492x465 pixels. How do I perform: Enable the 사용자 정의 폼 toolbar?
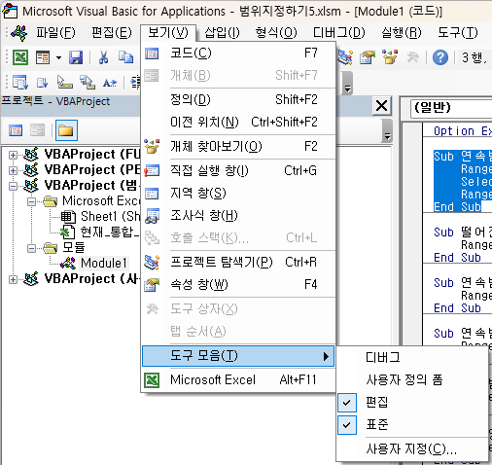412,379
